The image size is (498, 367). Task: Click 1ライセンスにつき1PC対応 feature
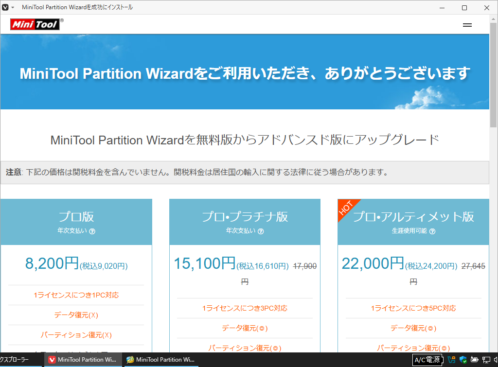click(76, 295)
